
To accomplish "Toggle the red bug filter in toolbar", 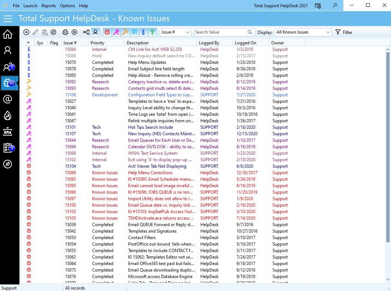I will coord(107,32).
